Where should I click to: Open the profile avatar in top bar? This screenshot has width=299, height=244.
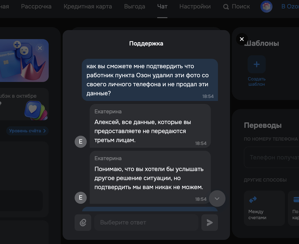pos(267,7)
